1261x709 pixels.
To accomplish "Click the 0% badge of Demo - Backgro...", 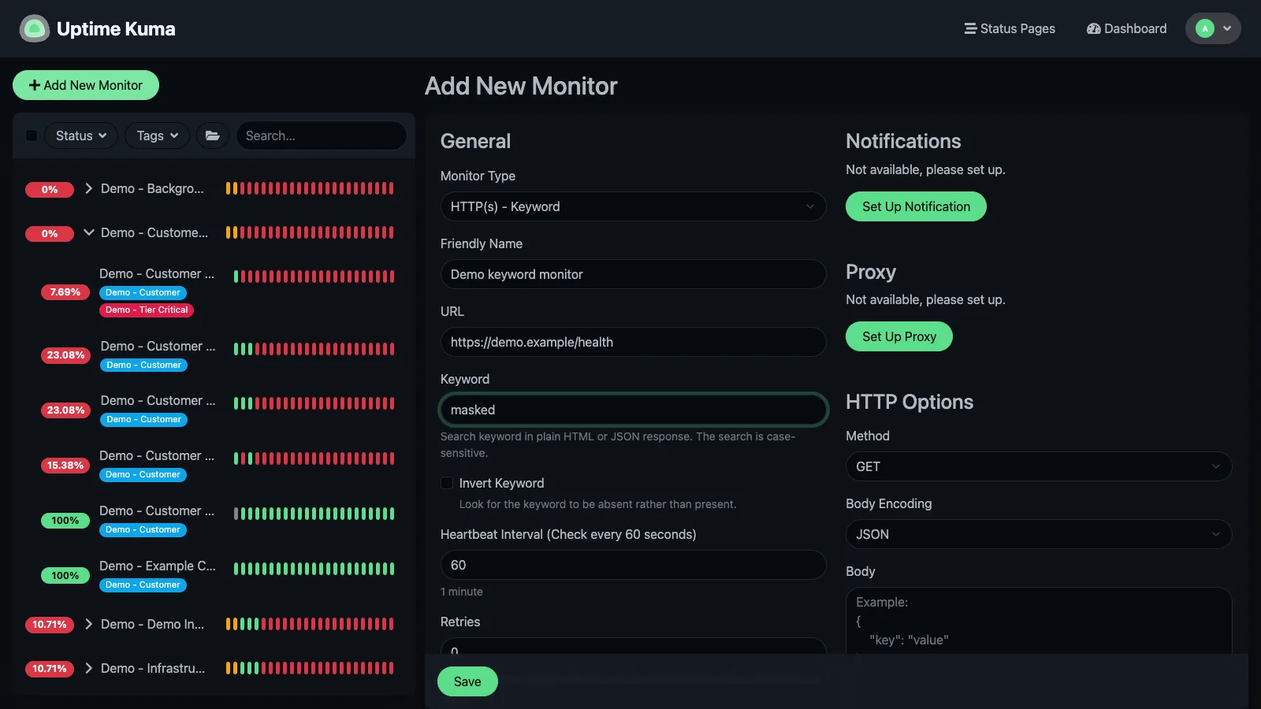I will coord(50,189).
